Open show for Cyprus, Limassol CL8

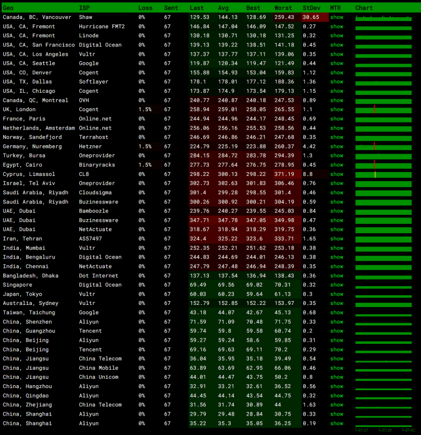[x=336, y=174]
